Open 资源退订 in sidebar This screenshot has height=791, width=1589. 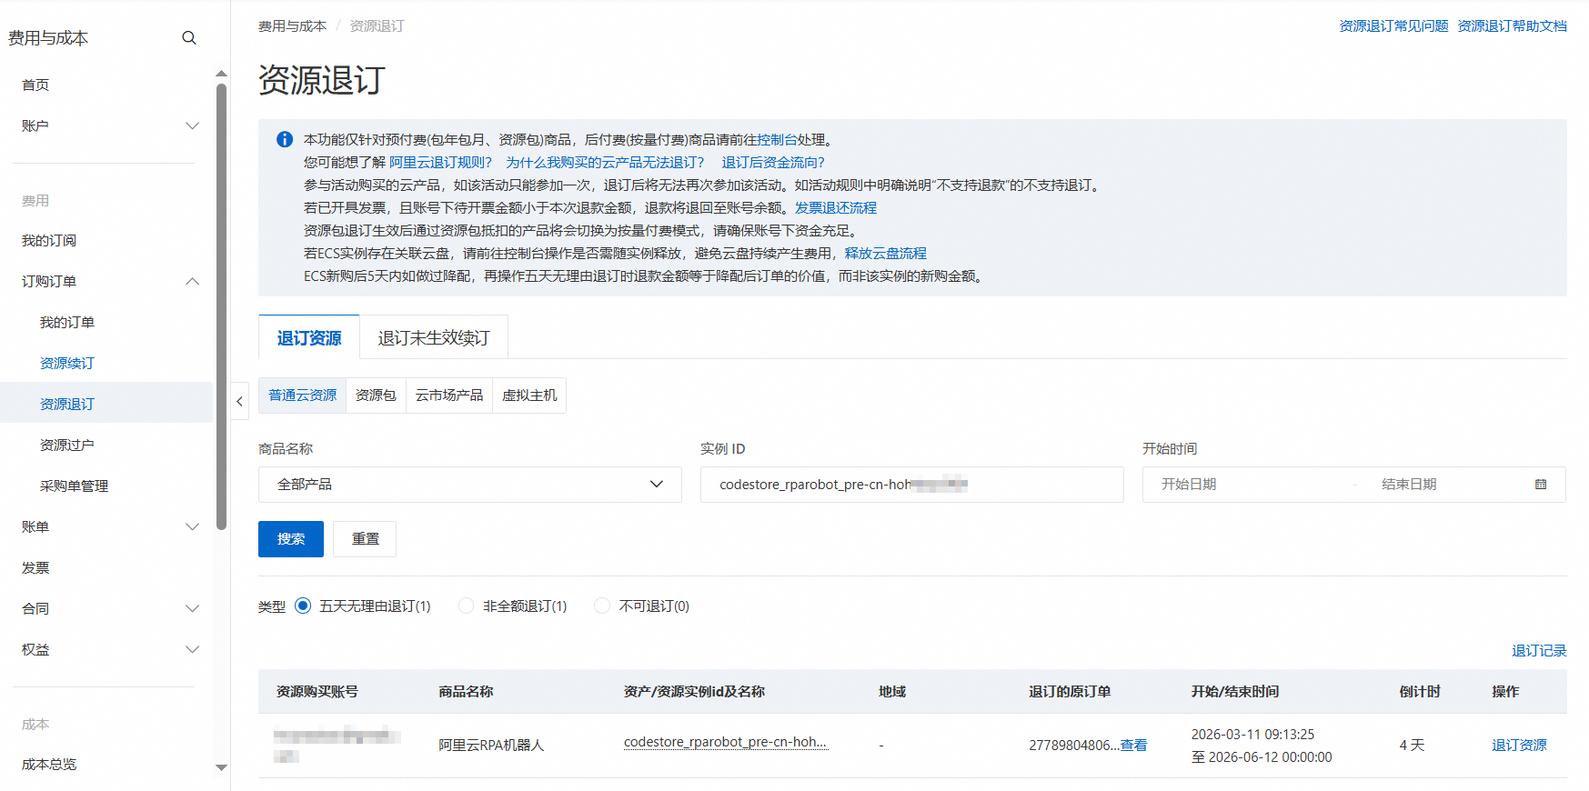[67, 404]
